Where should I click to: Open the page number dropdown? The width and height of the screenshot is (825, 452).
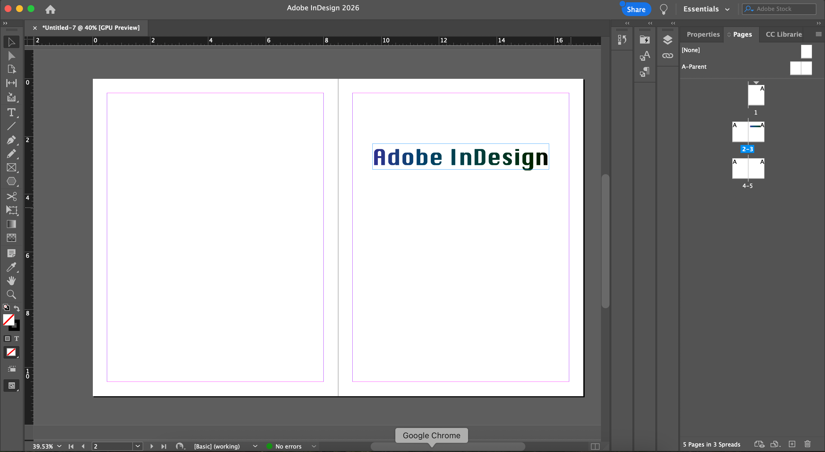tap(138, 446)
